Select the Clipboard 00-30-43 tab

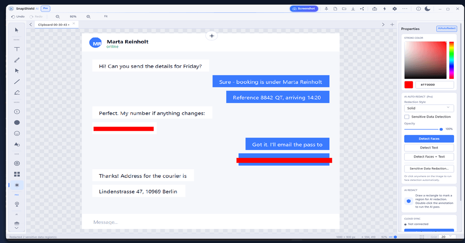click(x=56, y=24)
